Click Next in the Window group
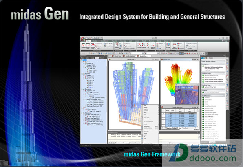The height and width of the screenshot is (167, 243). [179, 46]
